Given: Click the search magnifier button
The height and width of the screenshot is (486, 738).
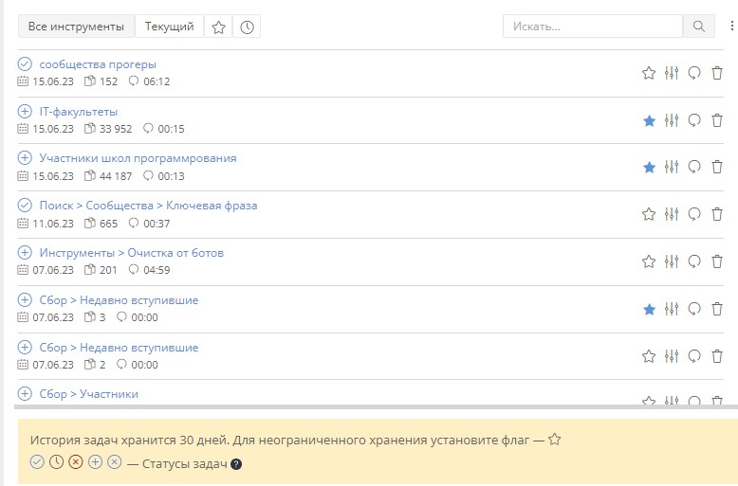Looking at the screenshot, I should click(x=698, y=27).
